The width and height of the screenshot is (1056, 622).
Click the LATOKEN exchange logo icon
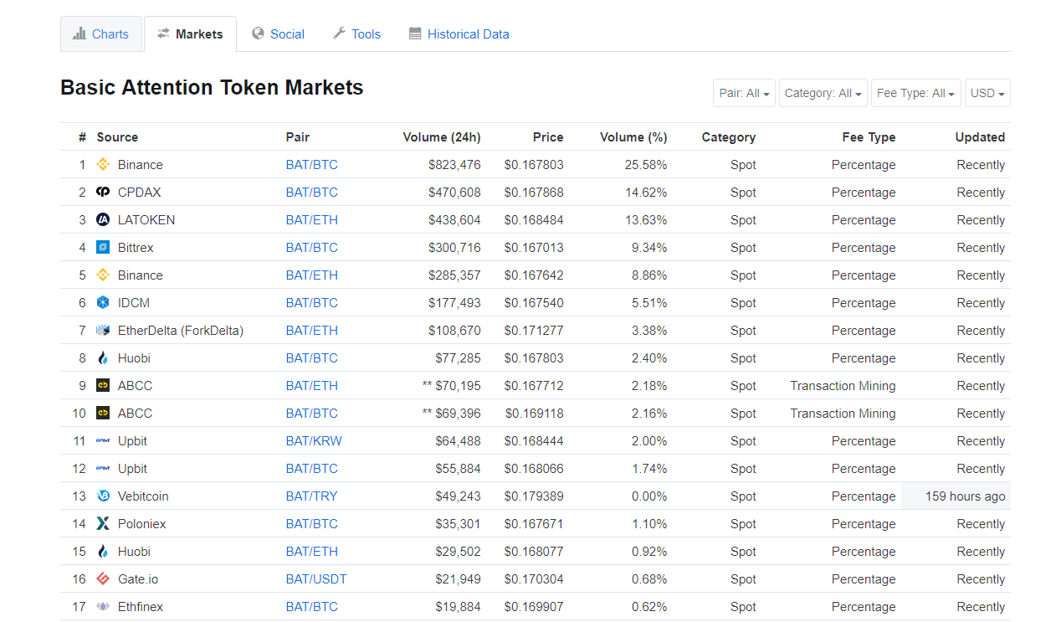coord(103,220)
